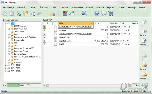Click the add note with green plus icon
The height and width of the screenshot is (94, 152).
pyautogui.click(x=72, y=13)
